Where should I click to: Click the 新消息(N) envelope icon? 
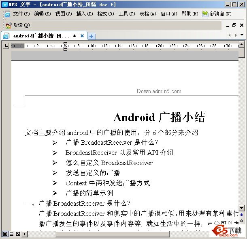205,14
